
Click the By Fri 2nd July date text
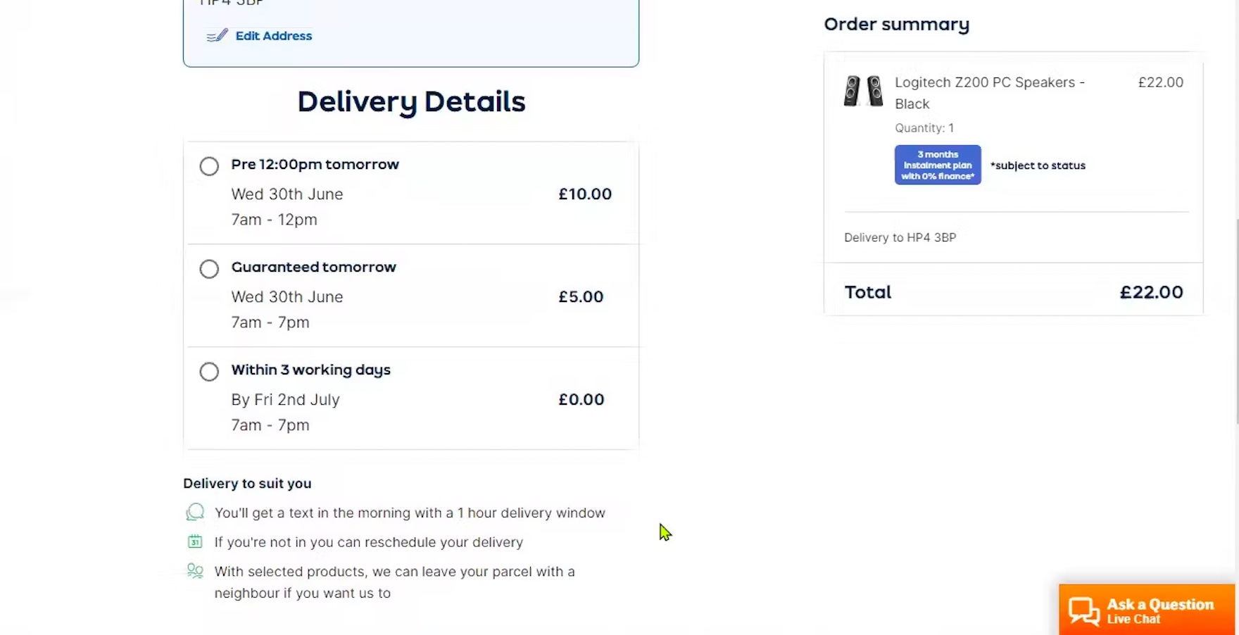[x=285, y=400]
